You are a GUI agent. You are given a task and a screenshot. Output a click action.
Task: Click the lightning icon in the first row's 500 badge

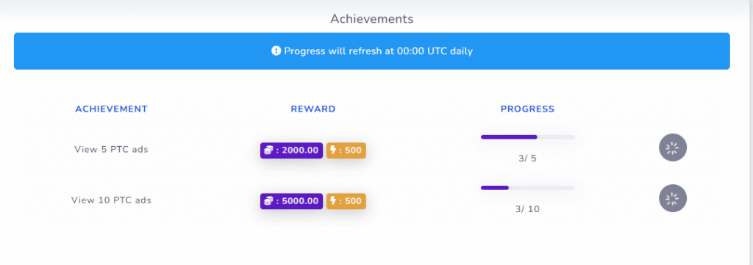333,150
